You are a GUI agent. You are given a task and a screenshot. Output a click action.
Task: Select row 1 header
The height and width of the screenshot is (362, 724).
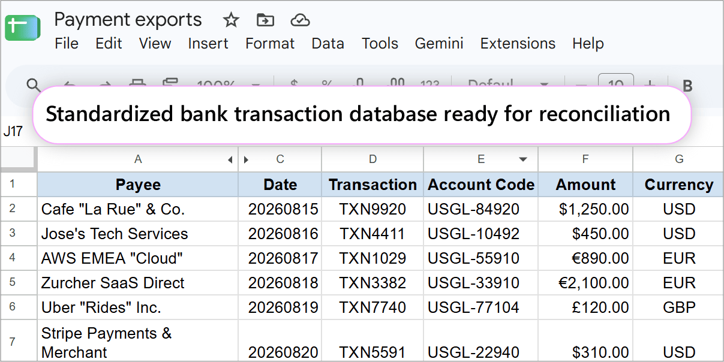(19, 184)
